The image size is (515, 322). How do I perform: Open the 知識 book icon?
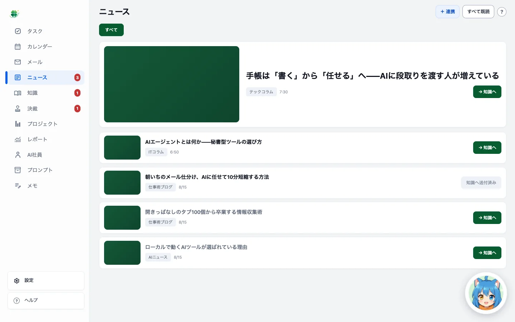(18, 93)
